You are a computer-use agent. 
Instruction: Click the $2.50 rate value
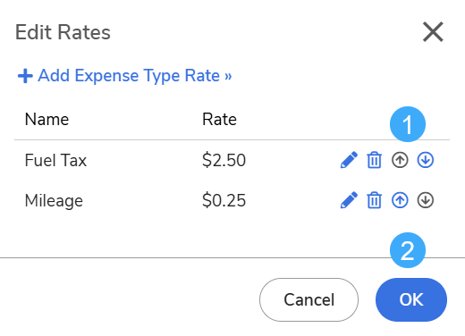pyautogui.click(x=224, y=160)
